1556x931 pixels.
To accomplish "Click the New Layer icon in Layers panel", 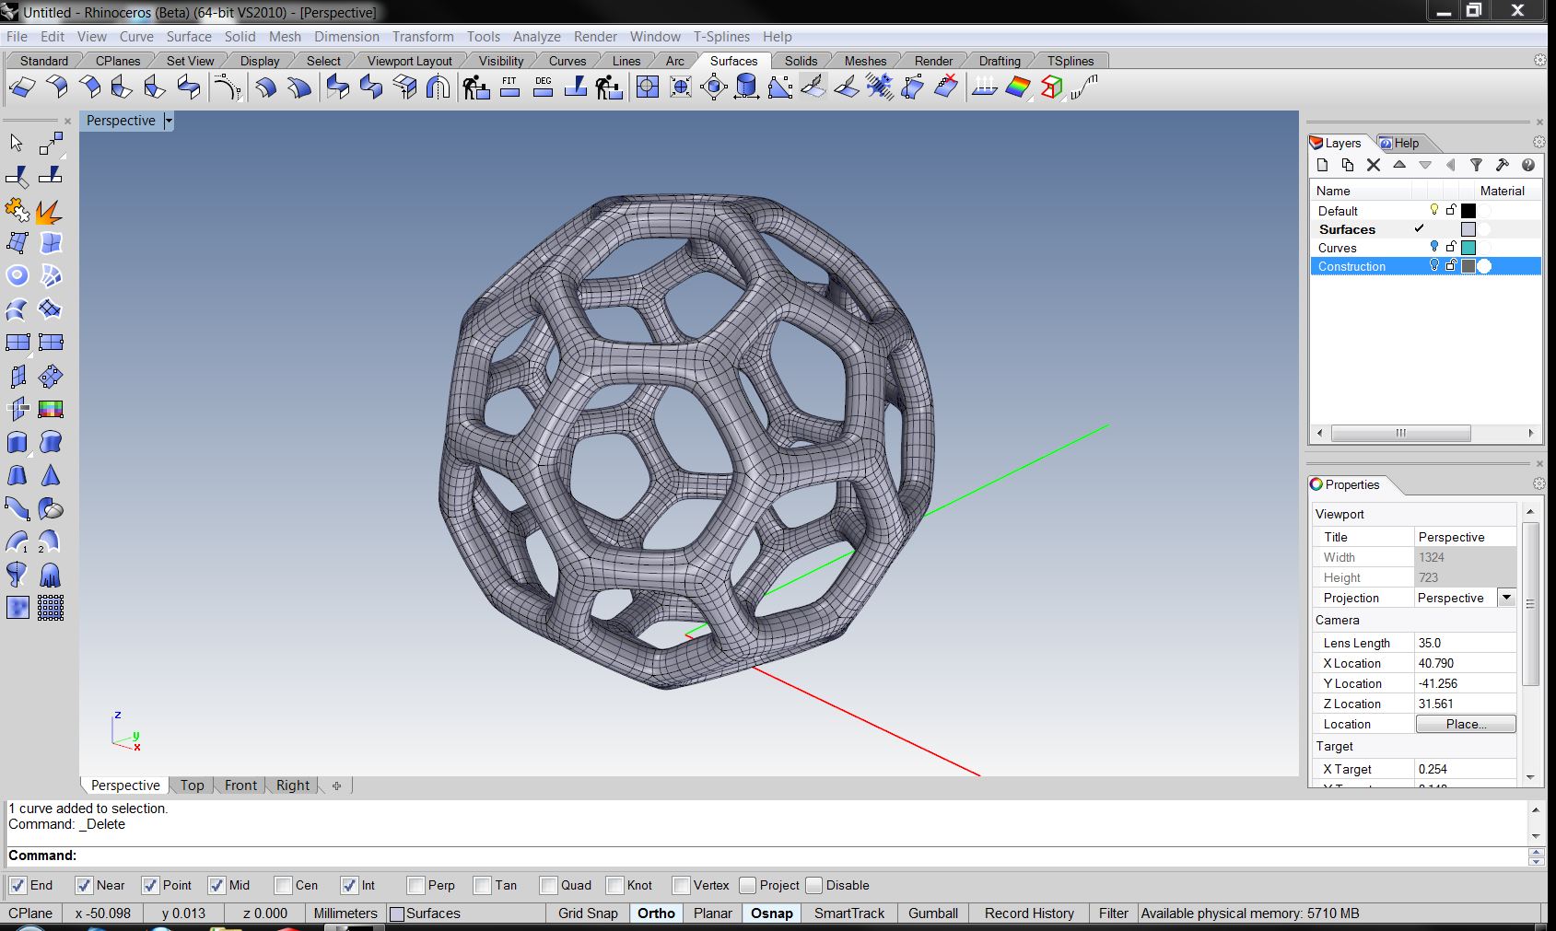I will [x=1323, y=165].
